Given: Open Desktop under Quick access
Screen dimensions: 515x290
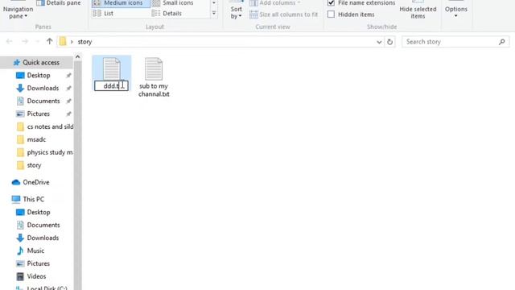Looking at the screenshot, I should pyautogui.click(x=39, y=75).
